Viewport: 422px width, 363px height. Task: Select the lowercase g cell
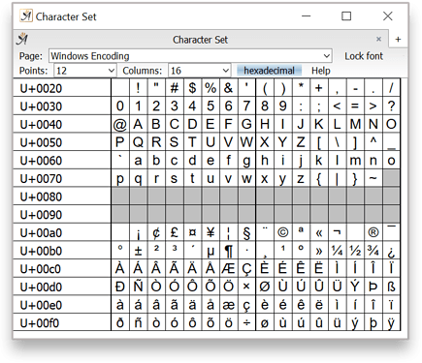point(246,160)
